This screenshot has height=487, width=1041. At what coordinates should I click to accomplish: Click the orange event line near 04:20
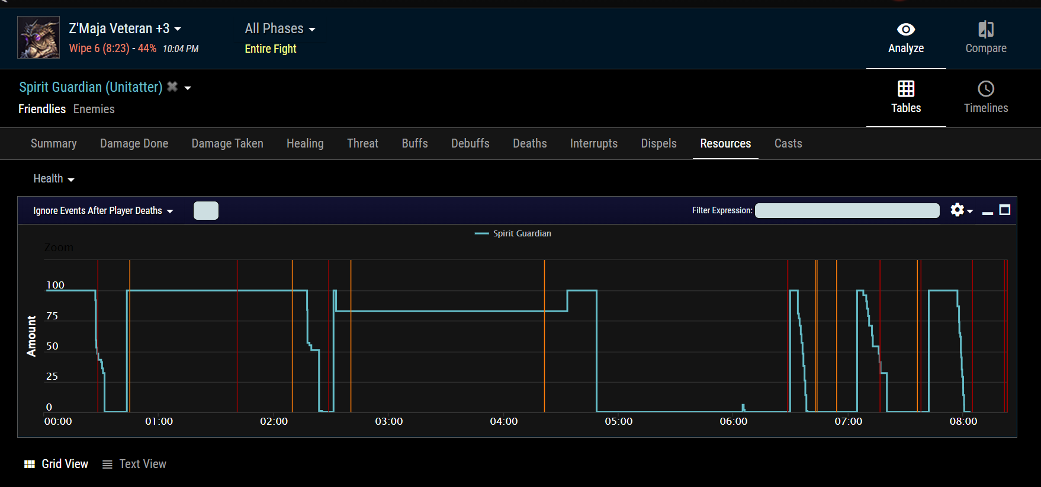click(545, 336)
